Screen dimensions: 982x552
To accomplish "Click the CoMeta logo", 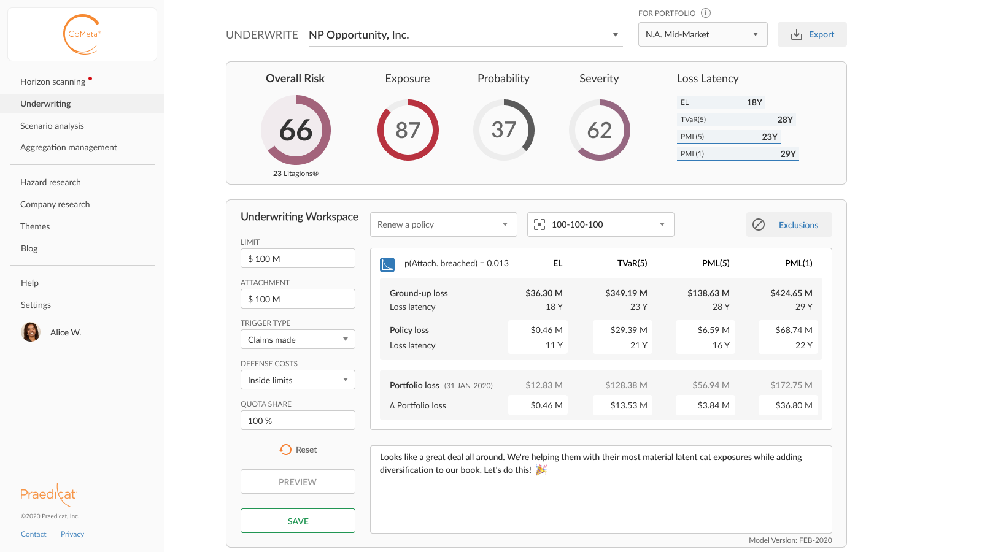I will tap(82, 34).
